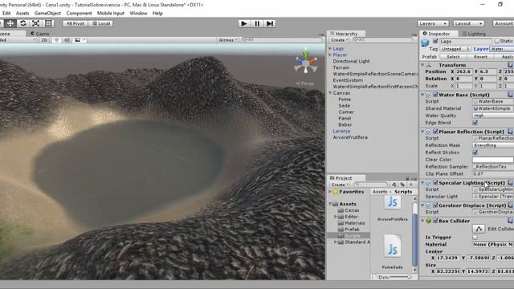Expand Lago in Hierarchy
Screen dimensions: 514x289
coord(330,48)
